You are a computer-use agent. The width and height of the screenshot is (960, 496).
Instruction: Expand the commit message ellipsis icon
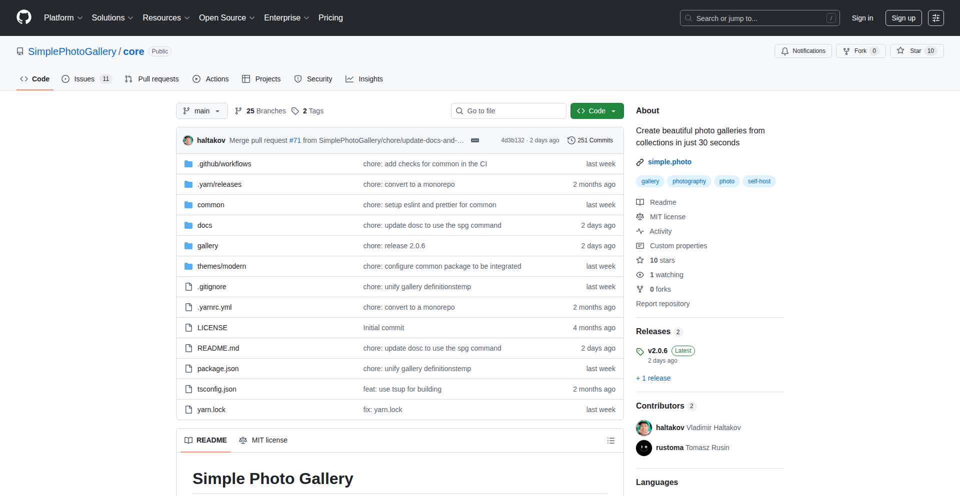pos(475,140)
